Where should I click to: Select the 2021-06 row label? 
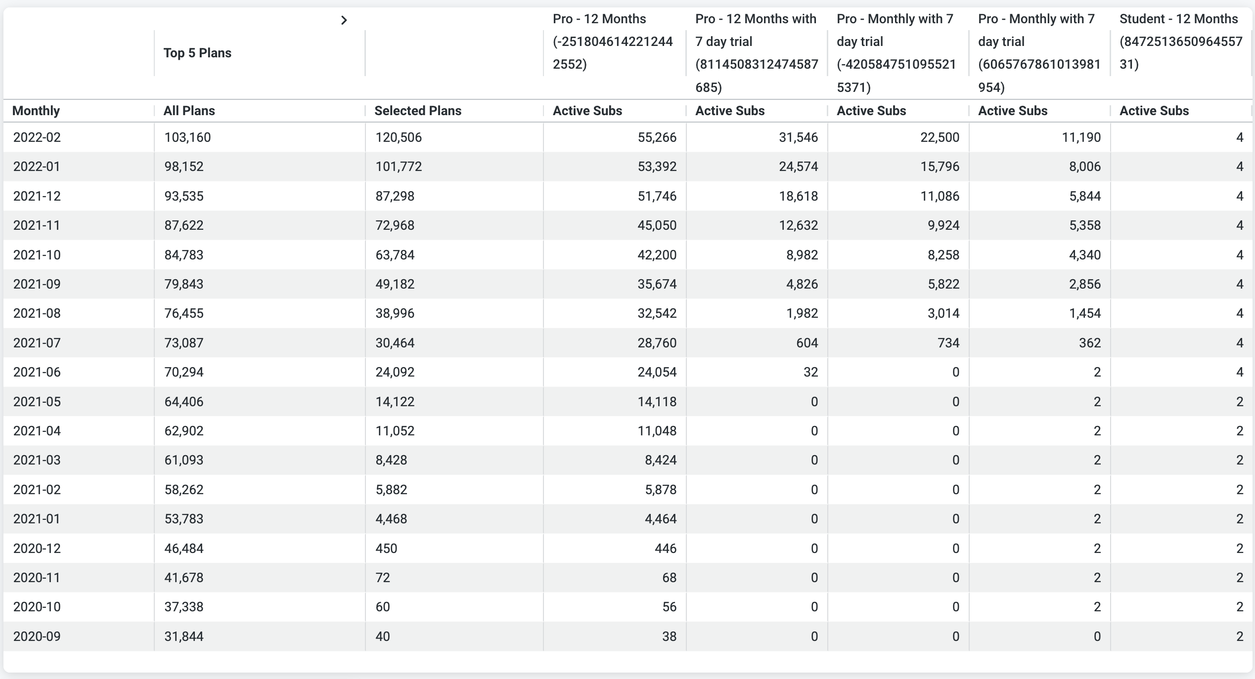coord(37,372)
